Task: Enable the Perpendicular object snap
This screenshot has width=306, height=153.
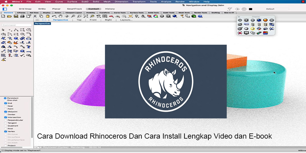Action: (x=6, y=120)
